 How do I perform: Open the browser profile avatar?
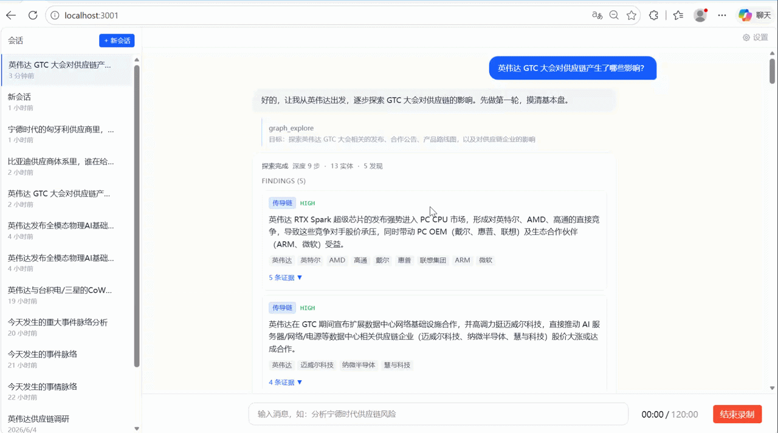click(700, 15)
